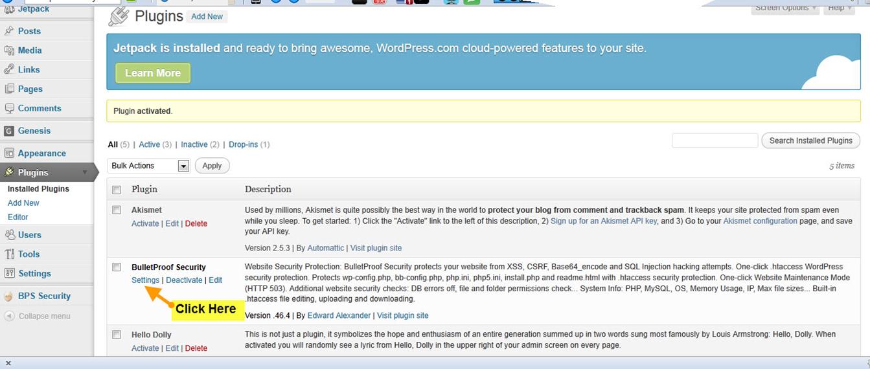This screenshot has width=870, height=369.
Task: Click the Appearance icon in sidebar
Action: (x=9, y=153)
